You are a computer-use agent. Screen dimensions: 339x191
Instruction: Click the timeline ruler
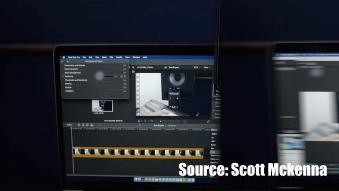[140, 129]
